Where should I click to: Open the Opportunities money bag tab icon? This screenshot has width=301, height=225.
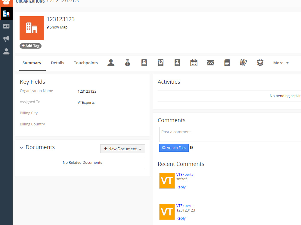[127, 63]
